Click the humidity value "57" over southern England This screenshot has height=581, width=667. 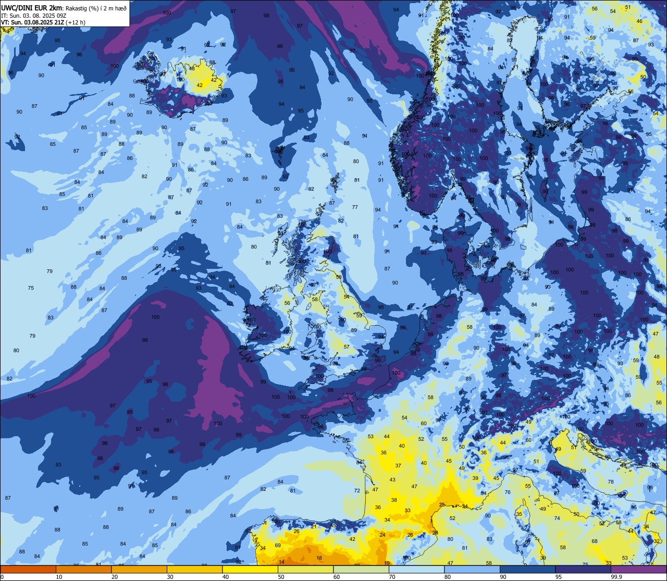(x=347, y=347)
